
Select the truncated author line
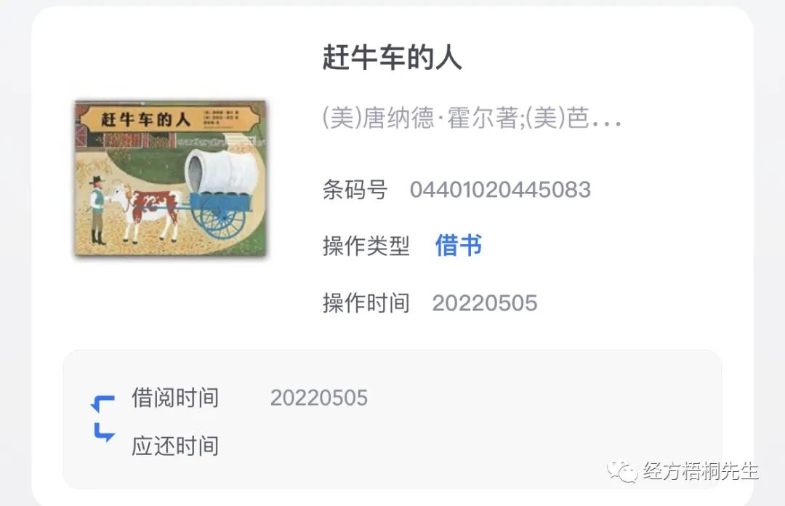[472, 119]
